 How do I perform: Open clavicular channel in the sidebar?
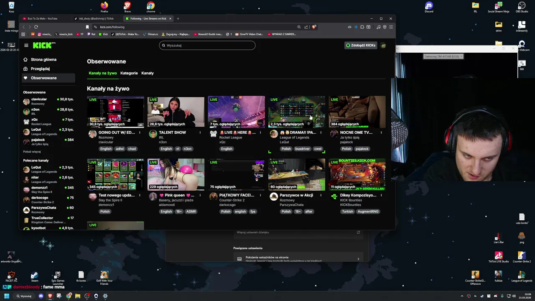(x=48, y=101)
